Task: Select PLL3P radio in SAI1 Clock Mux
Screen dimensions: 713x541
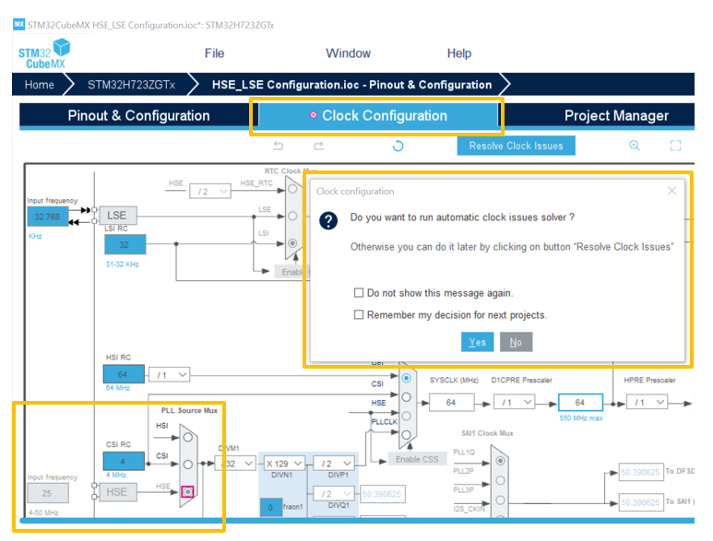Action: point(500,500)
